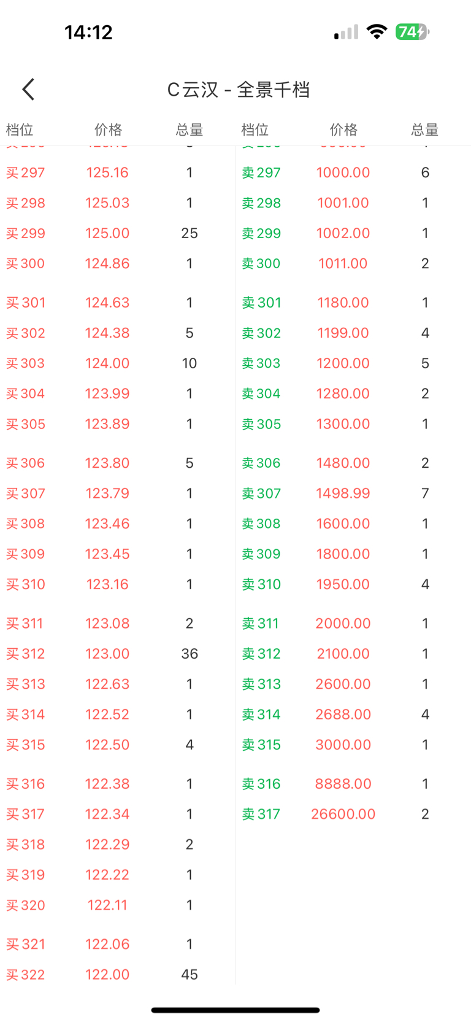Screen dimensions: 471x1022
Task: Tap the left 档位 column header
Action: click(20, 130)
